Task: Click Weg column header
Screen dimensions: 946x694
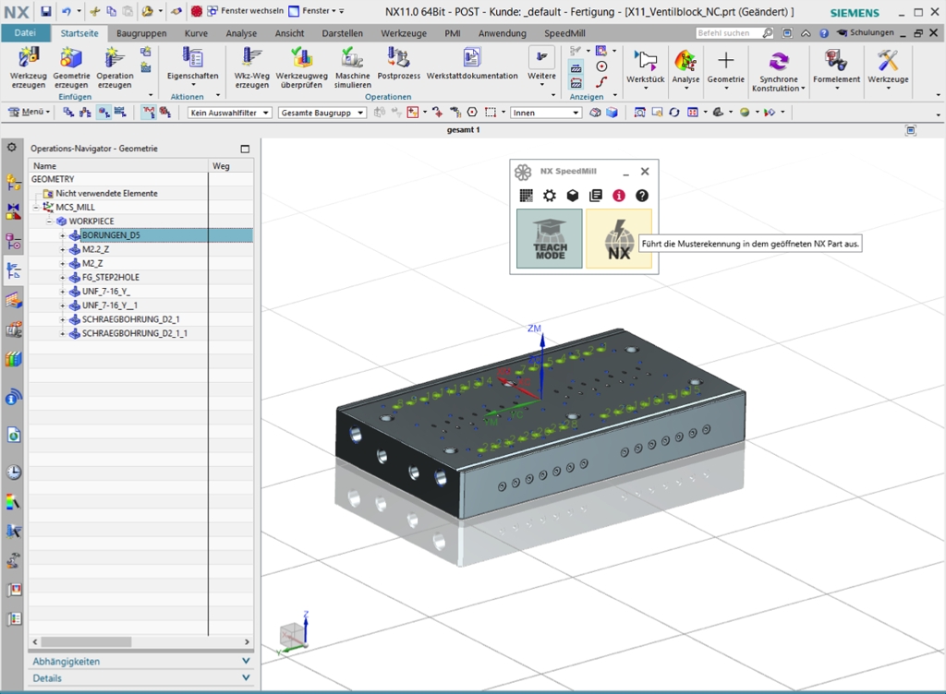Action: coord(231,166)
